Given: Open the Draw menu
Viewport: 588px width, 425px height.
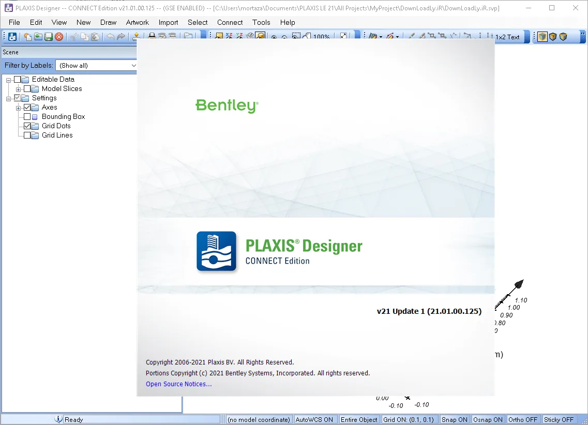Looking at the screenshot, I should coord(109,22).
